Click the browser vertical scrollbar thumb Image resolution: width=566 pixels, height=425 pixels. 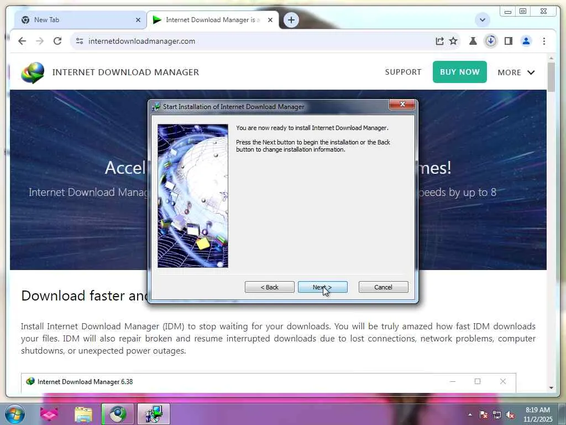pyautogui.click(x=551, y=76)
